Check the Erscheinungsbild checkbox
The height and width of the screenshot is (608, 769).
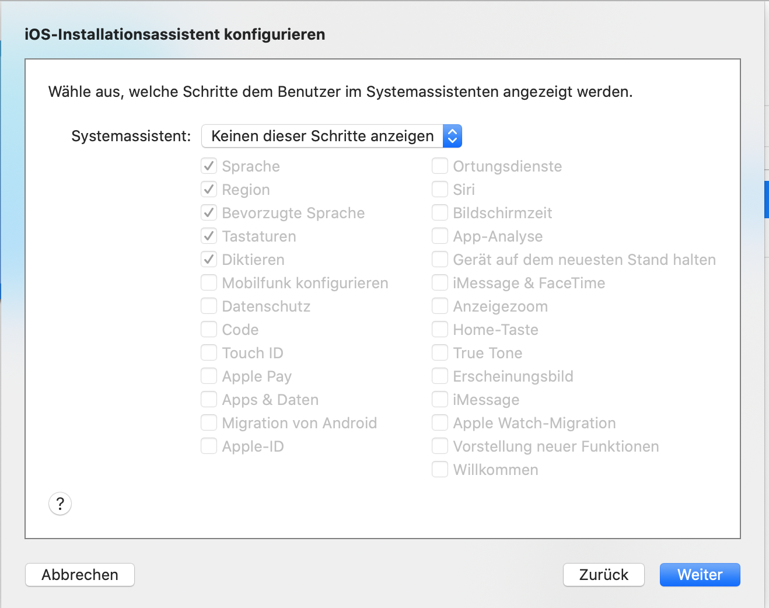[x=440, y=376]
